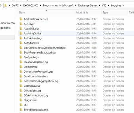Viewport: 134px width, 113px height.
Task: Navigate to Microsoft in the address bar
Action: click(68, 5)
